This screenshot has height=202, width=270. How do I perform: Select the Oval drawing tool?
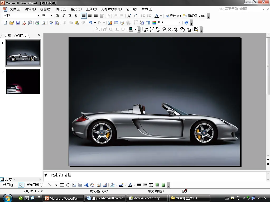(68, 185)
